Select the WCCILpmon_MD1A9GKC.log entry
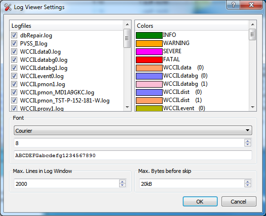Screen dimensions: 266x216 click(x=57, y=92)
